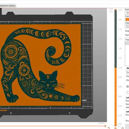This screenshot has width=129, height=129.
Task: Toggle the padlock in the manipulation panel
Action: [127, 86]
